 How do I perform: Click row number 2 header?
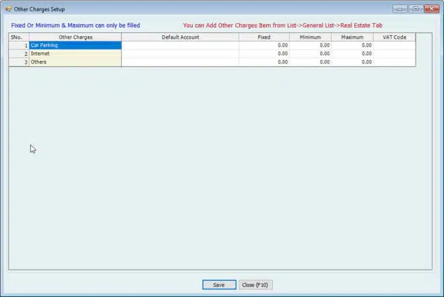point(19,54)
